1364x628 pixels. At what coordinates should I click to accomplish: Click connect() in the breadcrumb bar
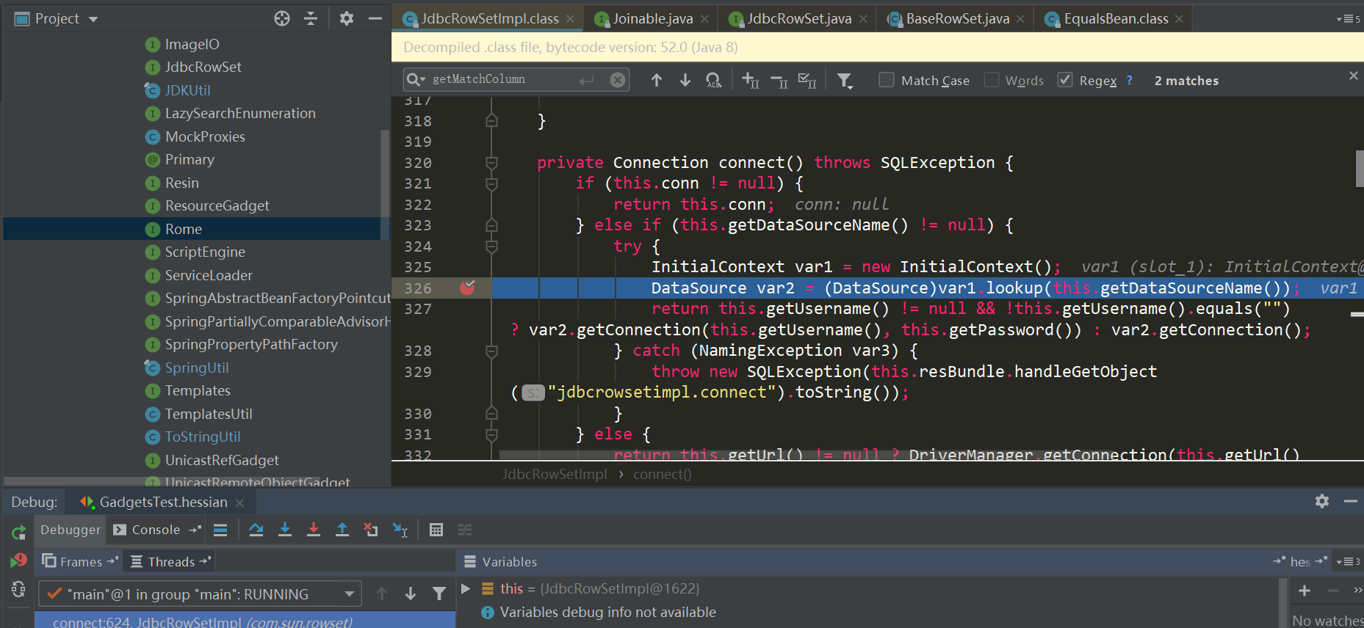point(662,474)
